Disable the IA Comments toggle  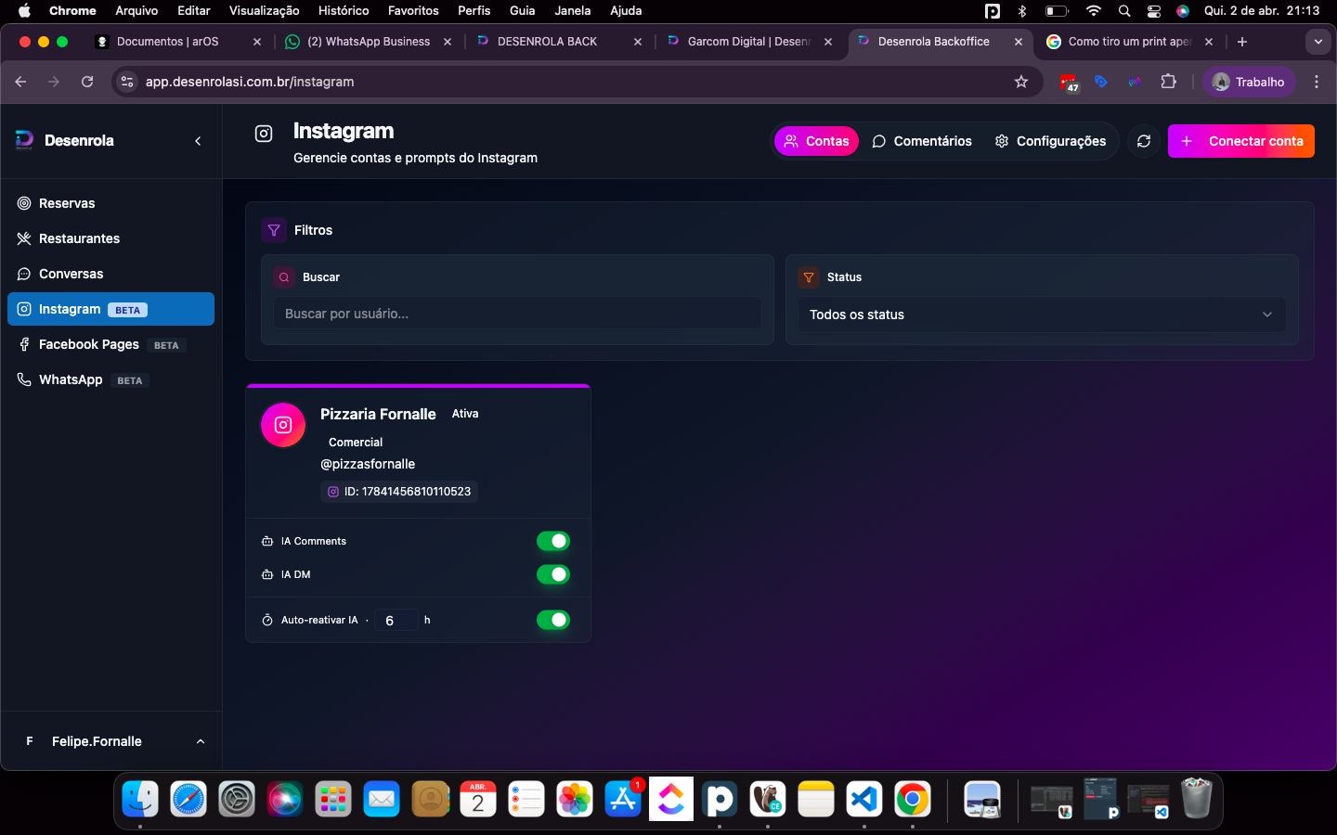click(x=553, y=541)
